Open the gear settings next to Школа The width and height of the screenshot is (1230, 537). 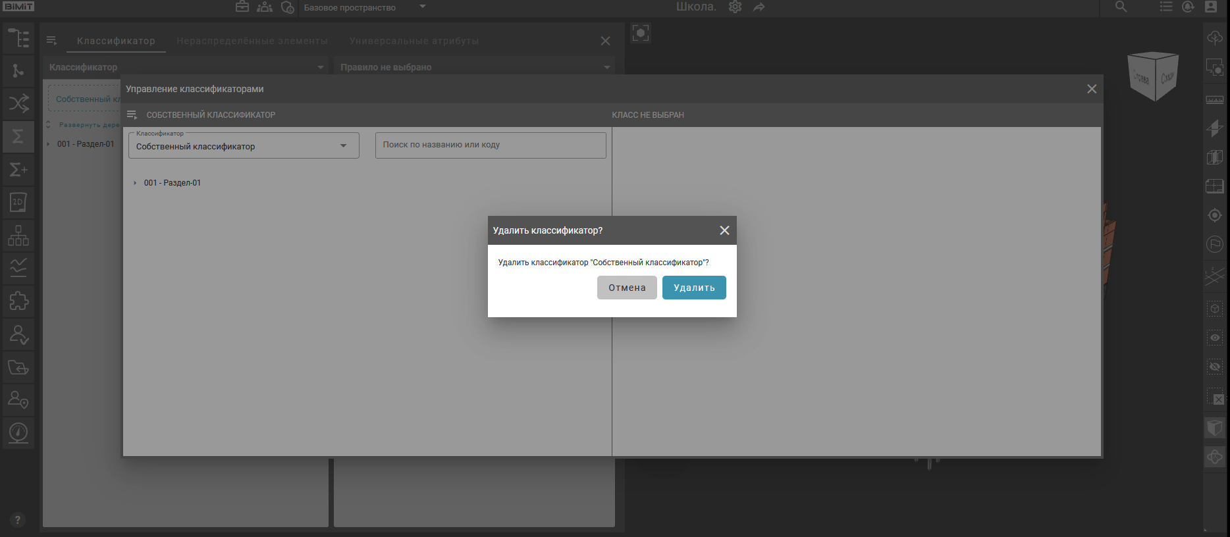coord(735,7)
